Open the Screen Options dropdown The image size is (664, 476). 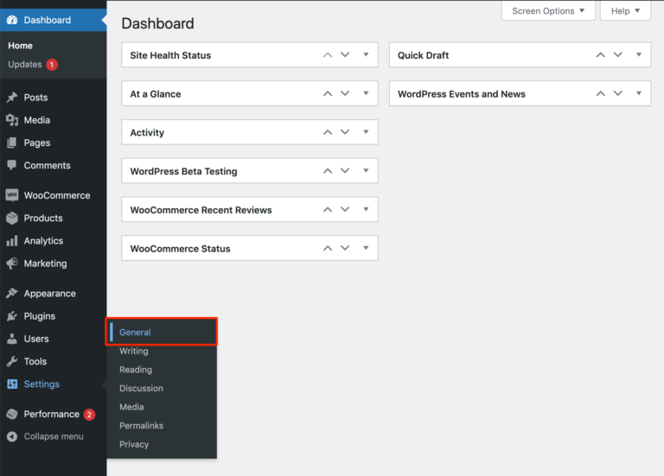pyautogui.click(x=548, y=11)
